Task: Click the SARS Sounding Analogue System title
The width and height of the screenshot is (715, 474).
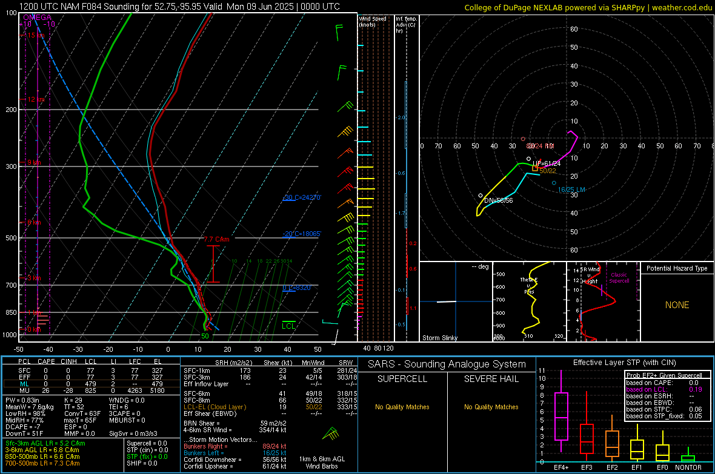Action: [447, 364]
